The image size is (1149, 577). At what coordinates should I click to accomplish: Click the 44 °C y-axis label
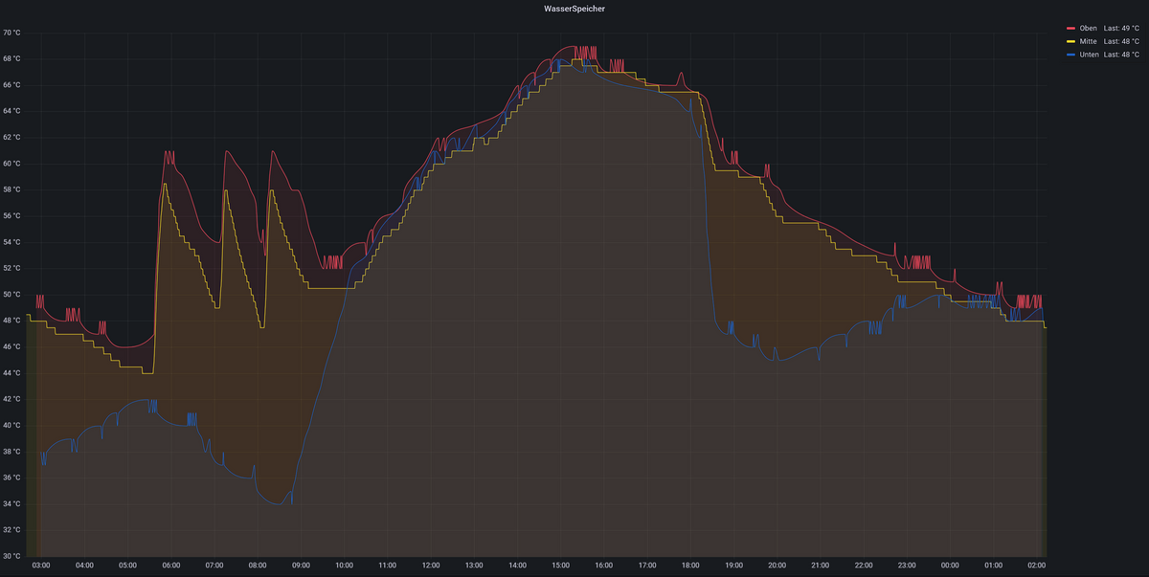(x=11, y=372)
